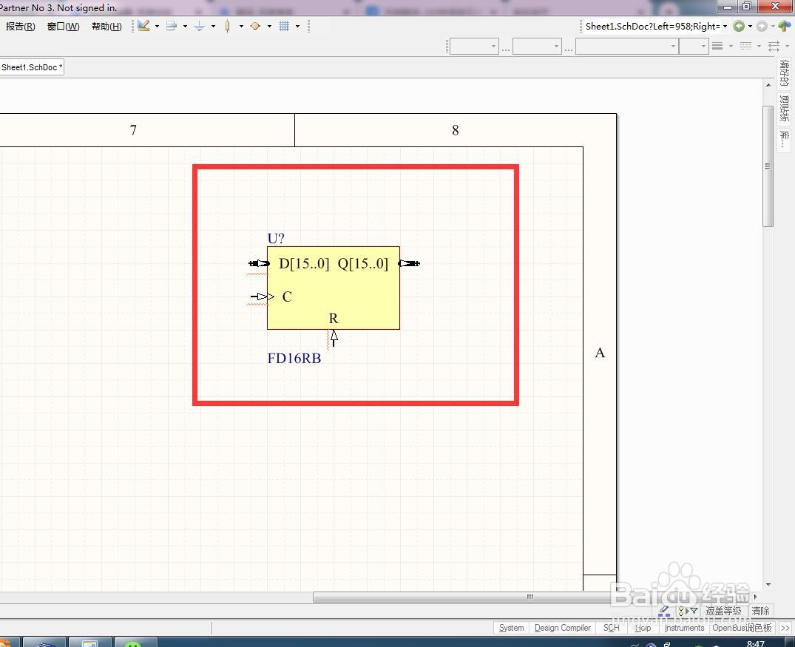Expand the digital devices dropdown arrow
Image resolution: width=795 pixels, height=647 pixels.
point(241,26)
